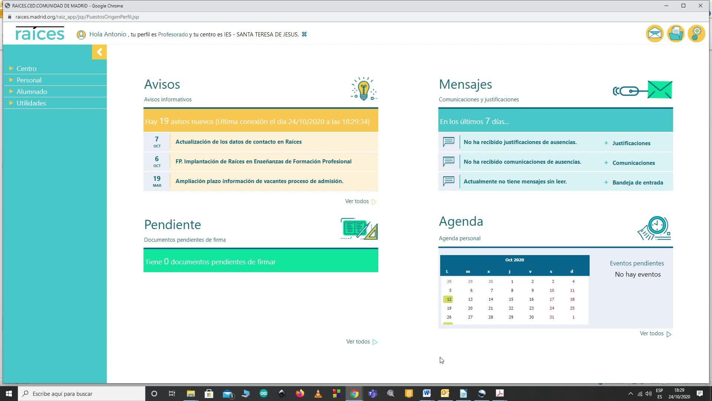This screenshot has height=401, width=712.
Task: Click the Mensajes envelope illustration icon
Action: [x=643, y=90]
